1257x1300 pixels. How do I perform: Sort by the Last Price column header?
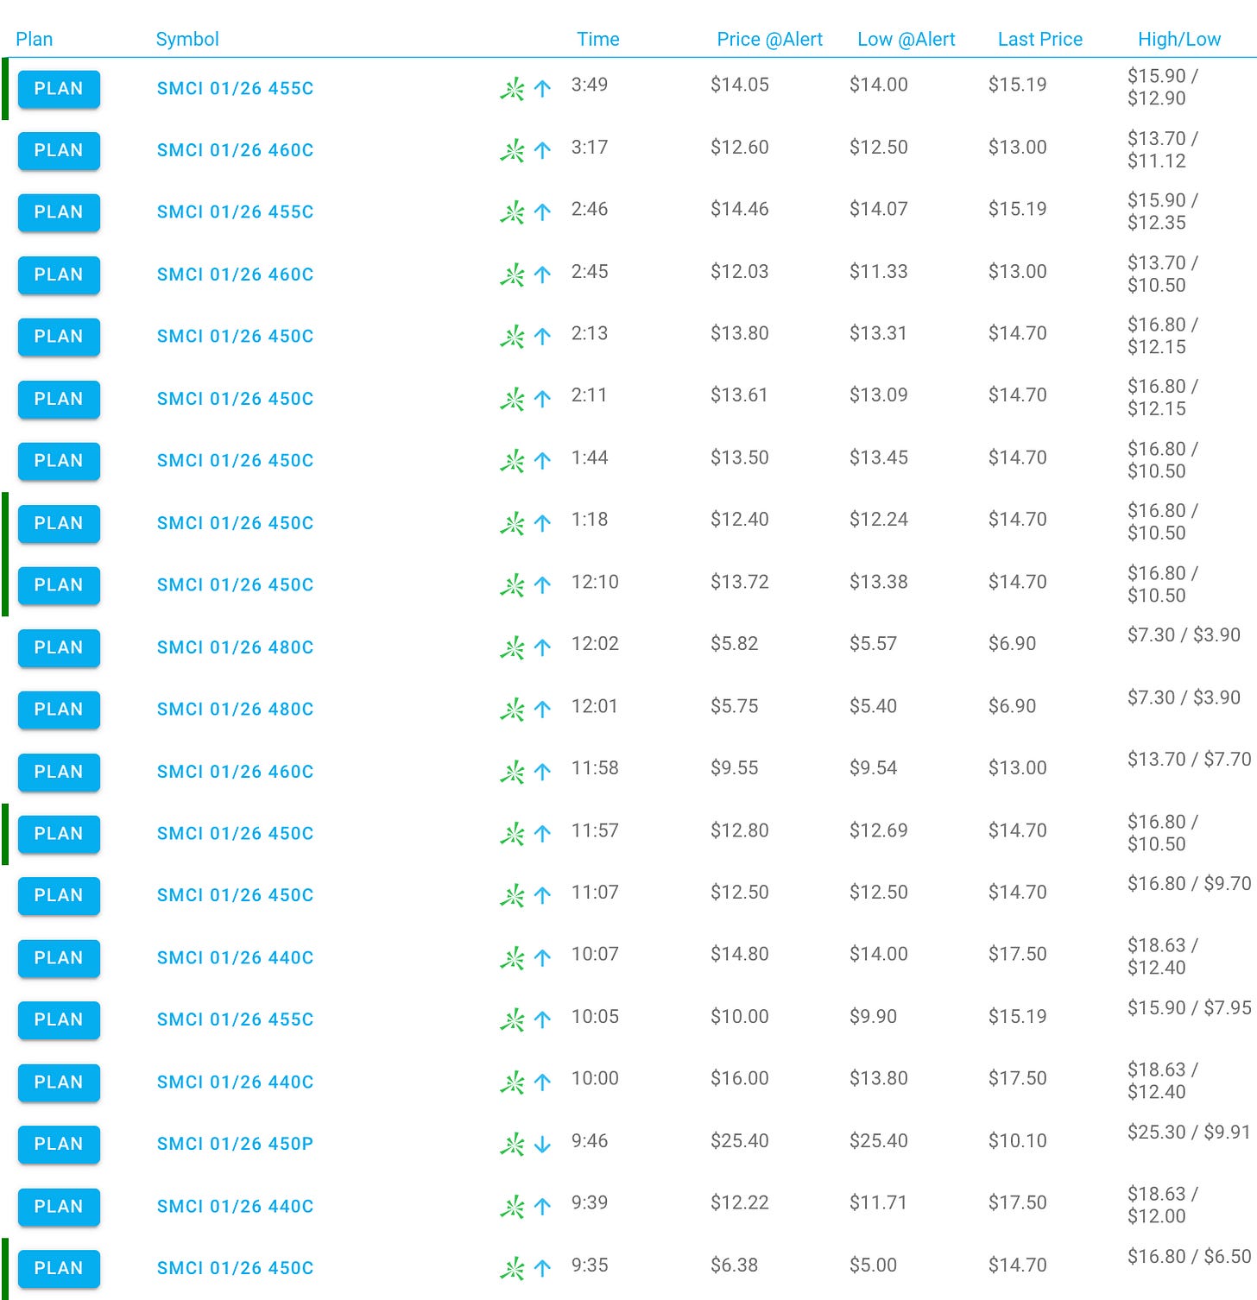(1040, 39)
